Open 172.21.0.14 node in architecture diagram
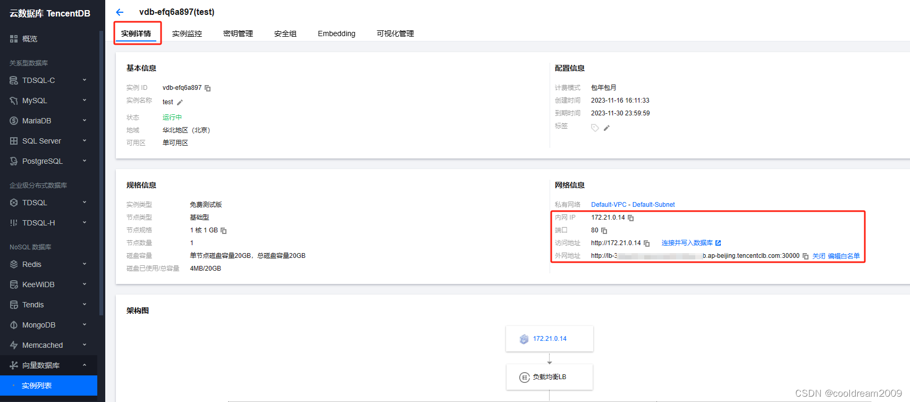 point(550,339)
